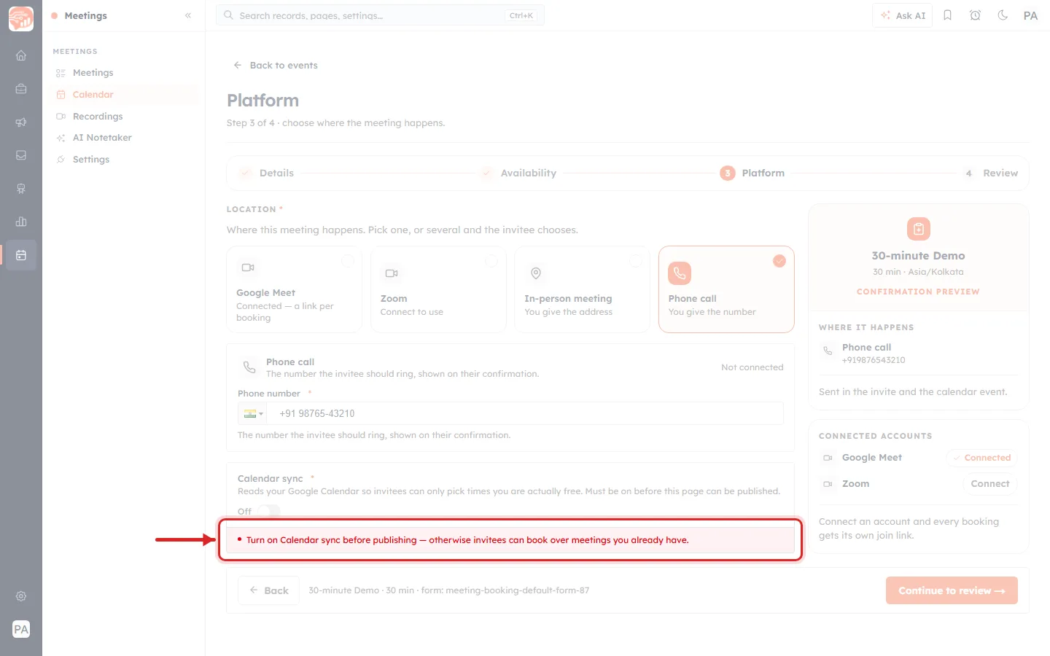Screen dimensions: 1050x656
Task: Click the PA avatar at the bottom of the rail
Action: [x=21, y=629]
